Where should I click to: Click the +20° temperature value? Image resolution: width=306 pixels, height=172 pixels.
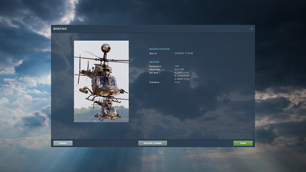(177, 66)
